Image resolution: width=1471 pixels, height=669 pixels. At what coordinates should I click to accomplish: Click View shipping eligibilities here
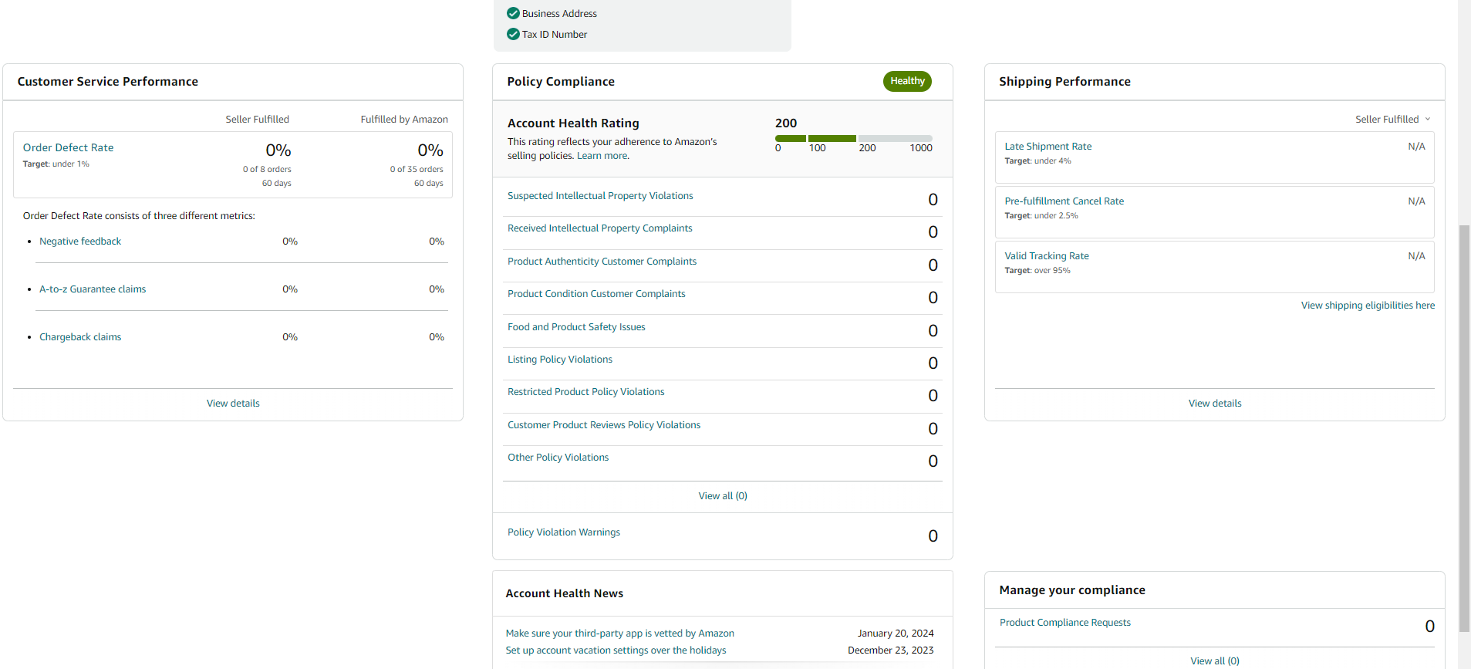coord(1368,306)
